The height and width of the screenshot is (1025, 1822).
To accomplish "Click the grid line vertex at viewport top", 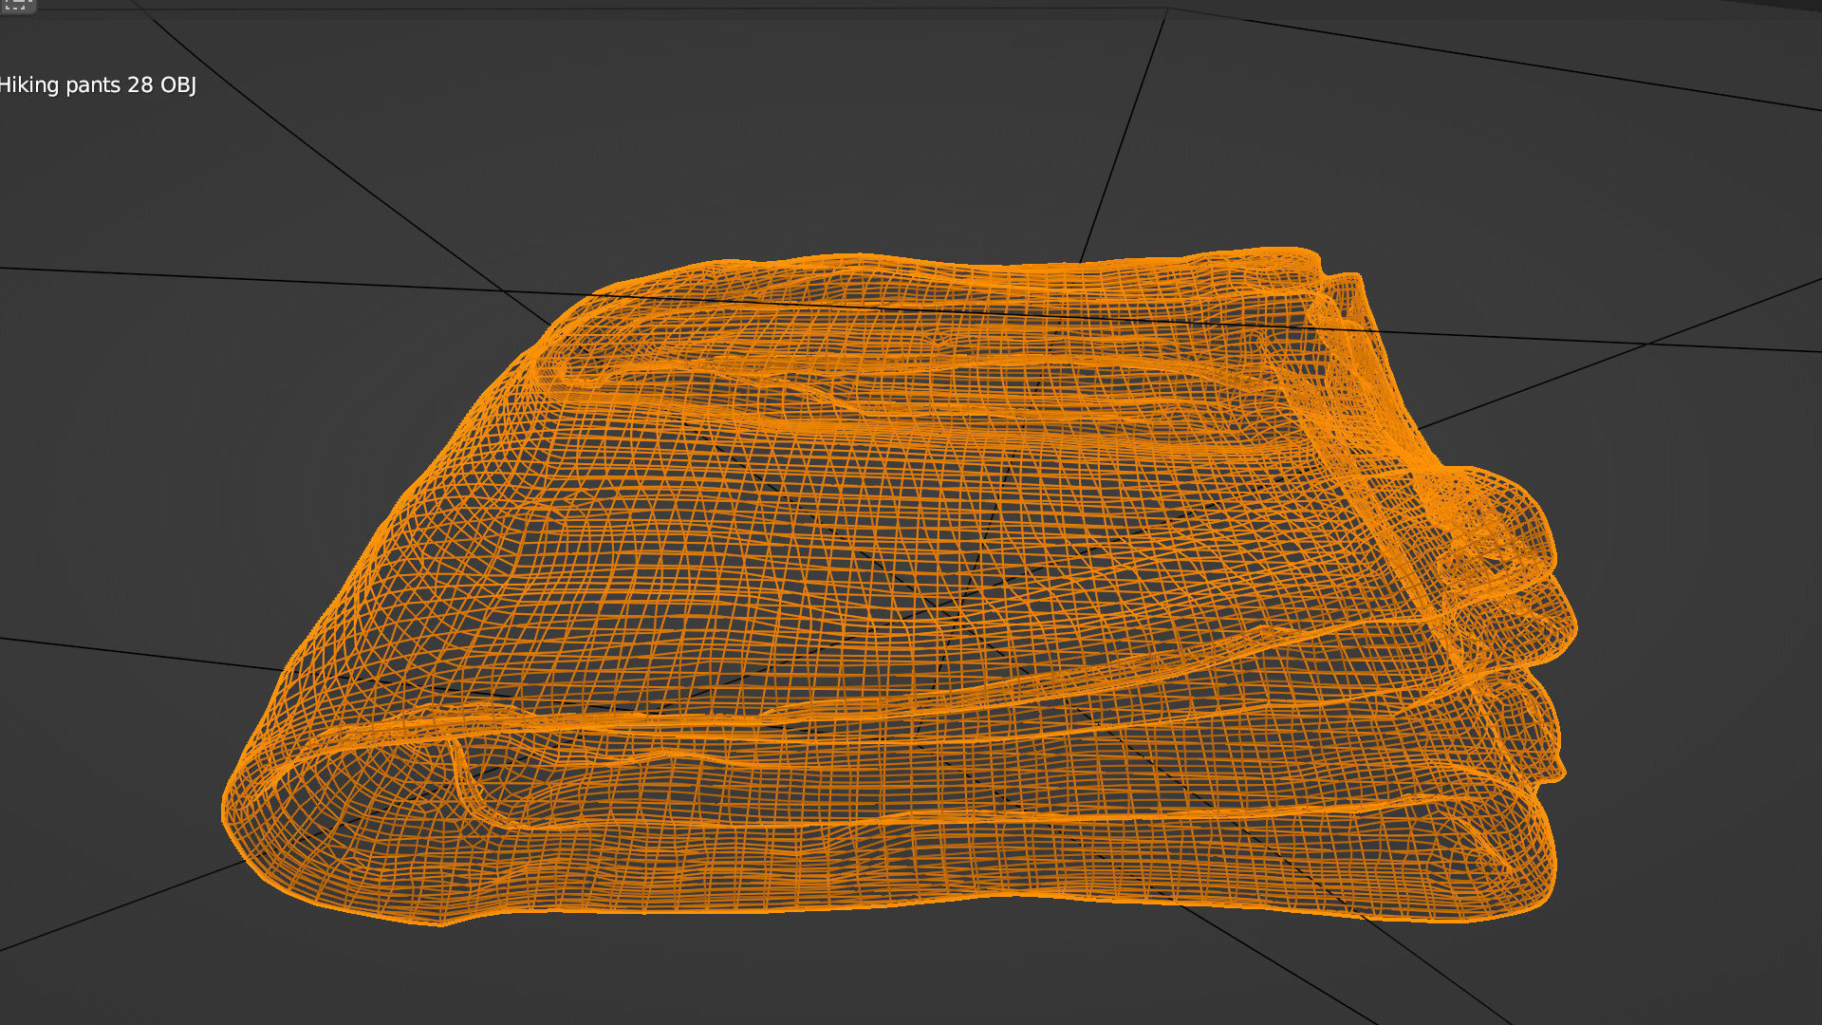I will (1166, 10).
